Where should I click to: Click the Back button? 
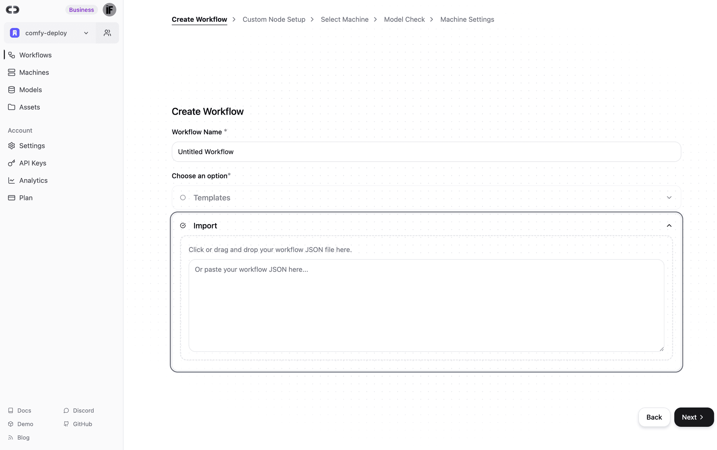(654, 417)
